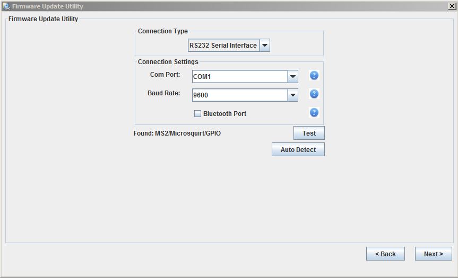Image resolution: width=458 pixels, height=278 pixels.
Task: Expand the Baud Rate dropdown arrow
Action: (x=292, y=95)
